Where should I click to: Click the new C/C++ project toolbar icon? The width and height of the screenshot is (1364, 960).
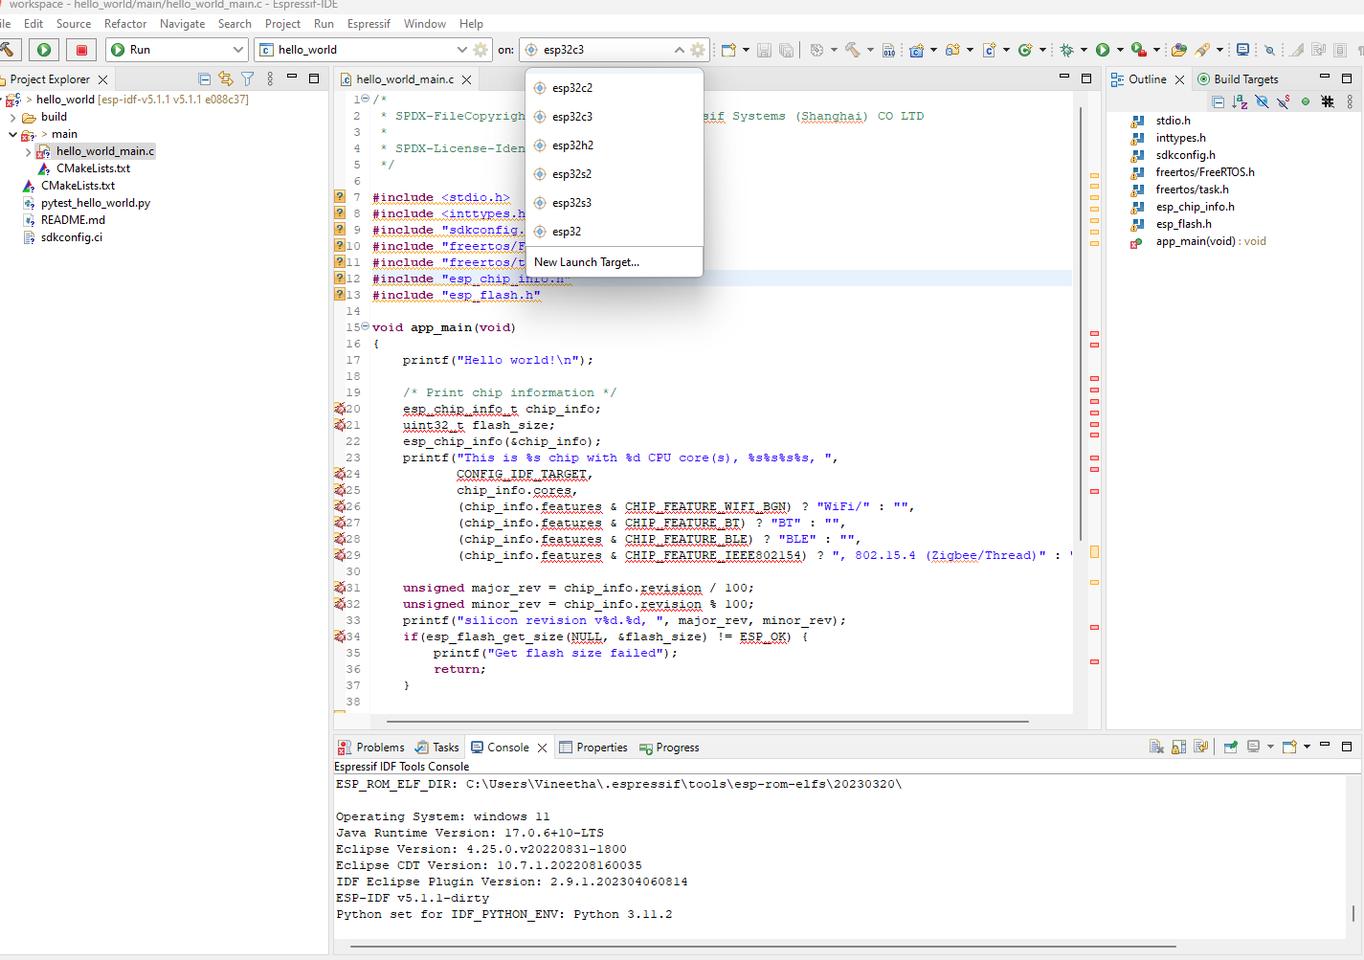point(916,50)
